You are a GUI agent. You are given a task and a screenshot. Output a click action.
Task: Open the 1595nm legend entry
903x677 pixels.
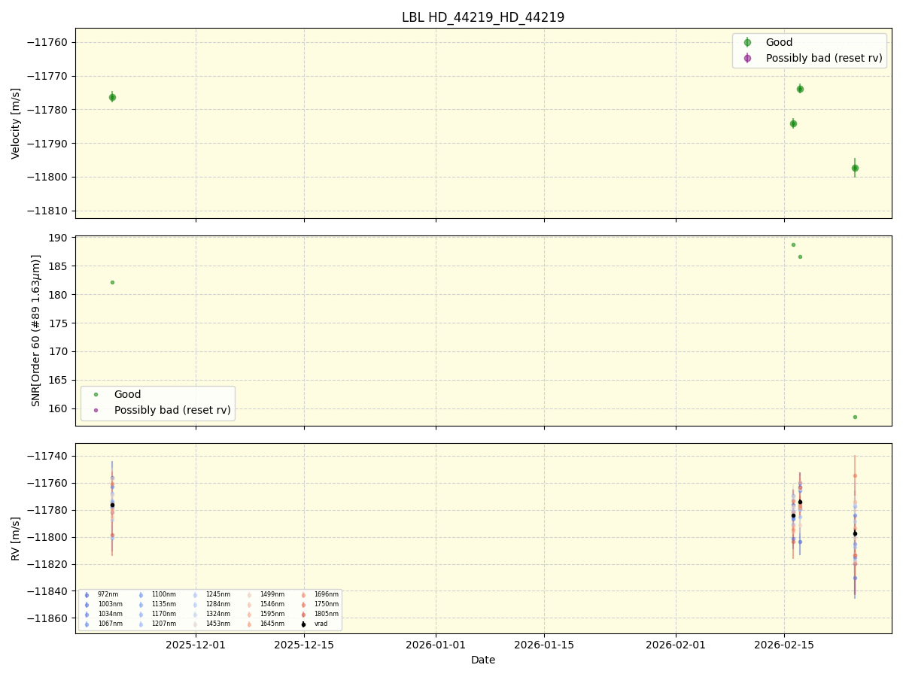click(249, 613)
